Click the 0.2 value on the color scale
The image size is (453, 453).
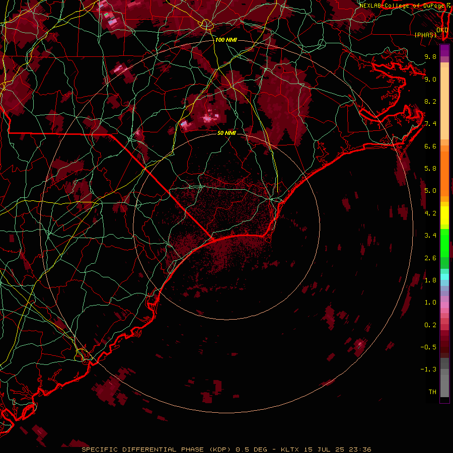[x=430, y=325]
